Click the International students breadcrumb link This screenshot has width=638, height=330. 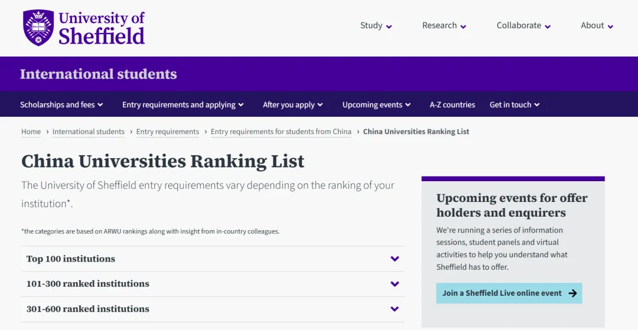pos(88,132)
